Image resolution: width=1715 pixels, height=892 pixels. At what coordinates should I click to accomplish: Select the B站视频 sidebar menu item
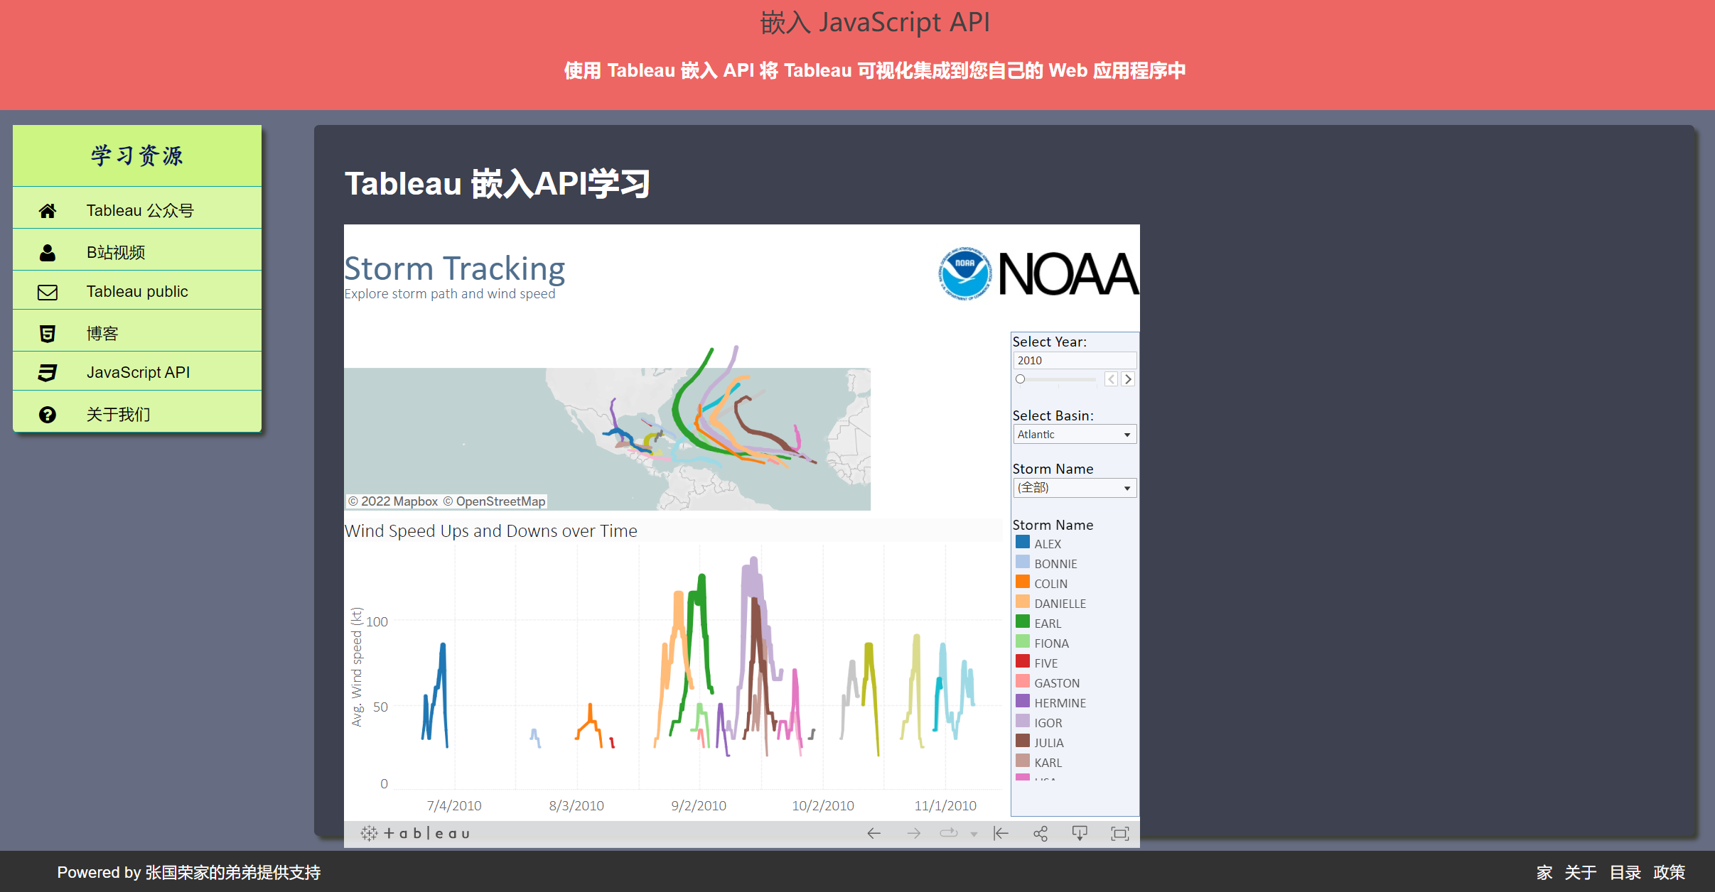click(x=117, y=251)
